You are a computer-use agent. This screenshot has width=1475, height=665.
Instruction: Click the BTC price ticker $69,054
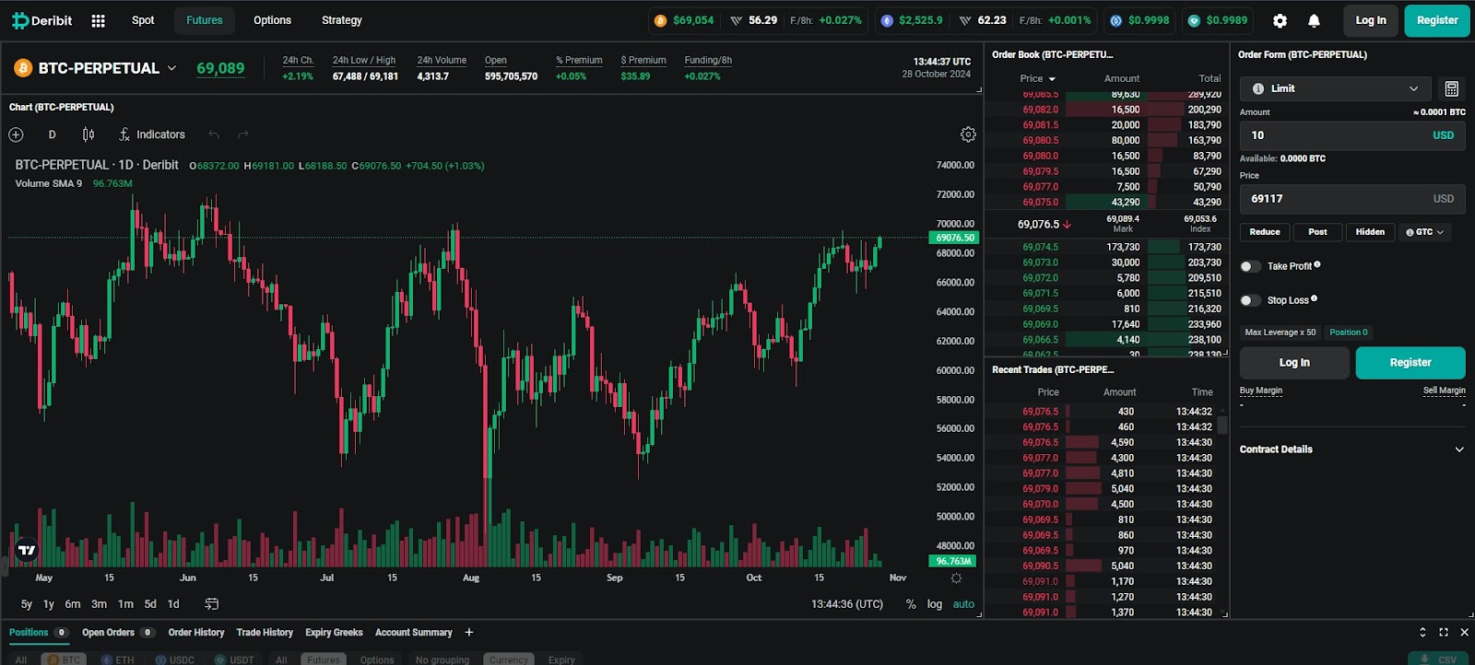[x=684, y=20]
